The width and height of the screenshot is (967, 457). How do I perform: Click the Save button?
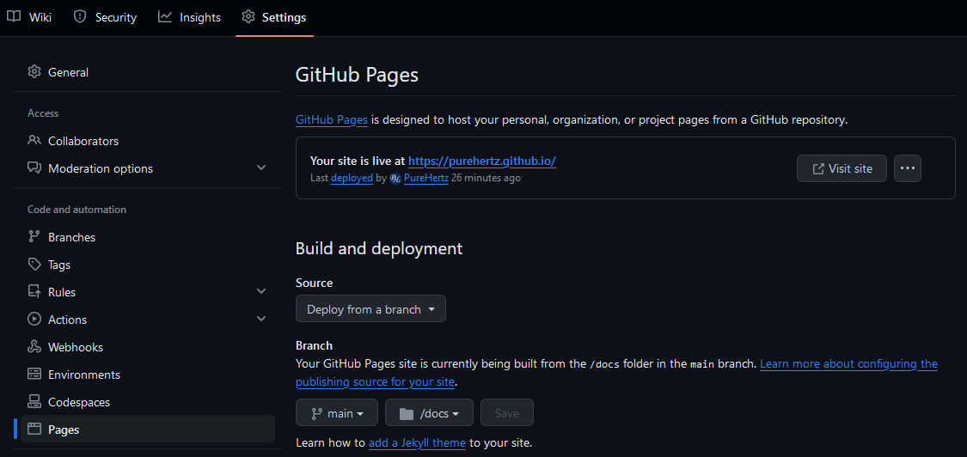tap(507, 413)
